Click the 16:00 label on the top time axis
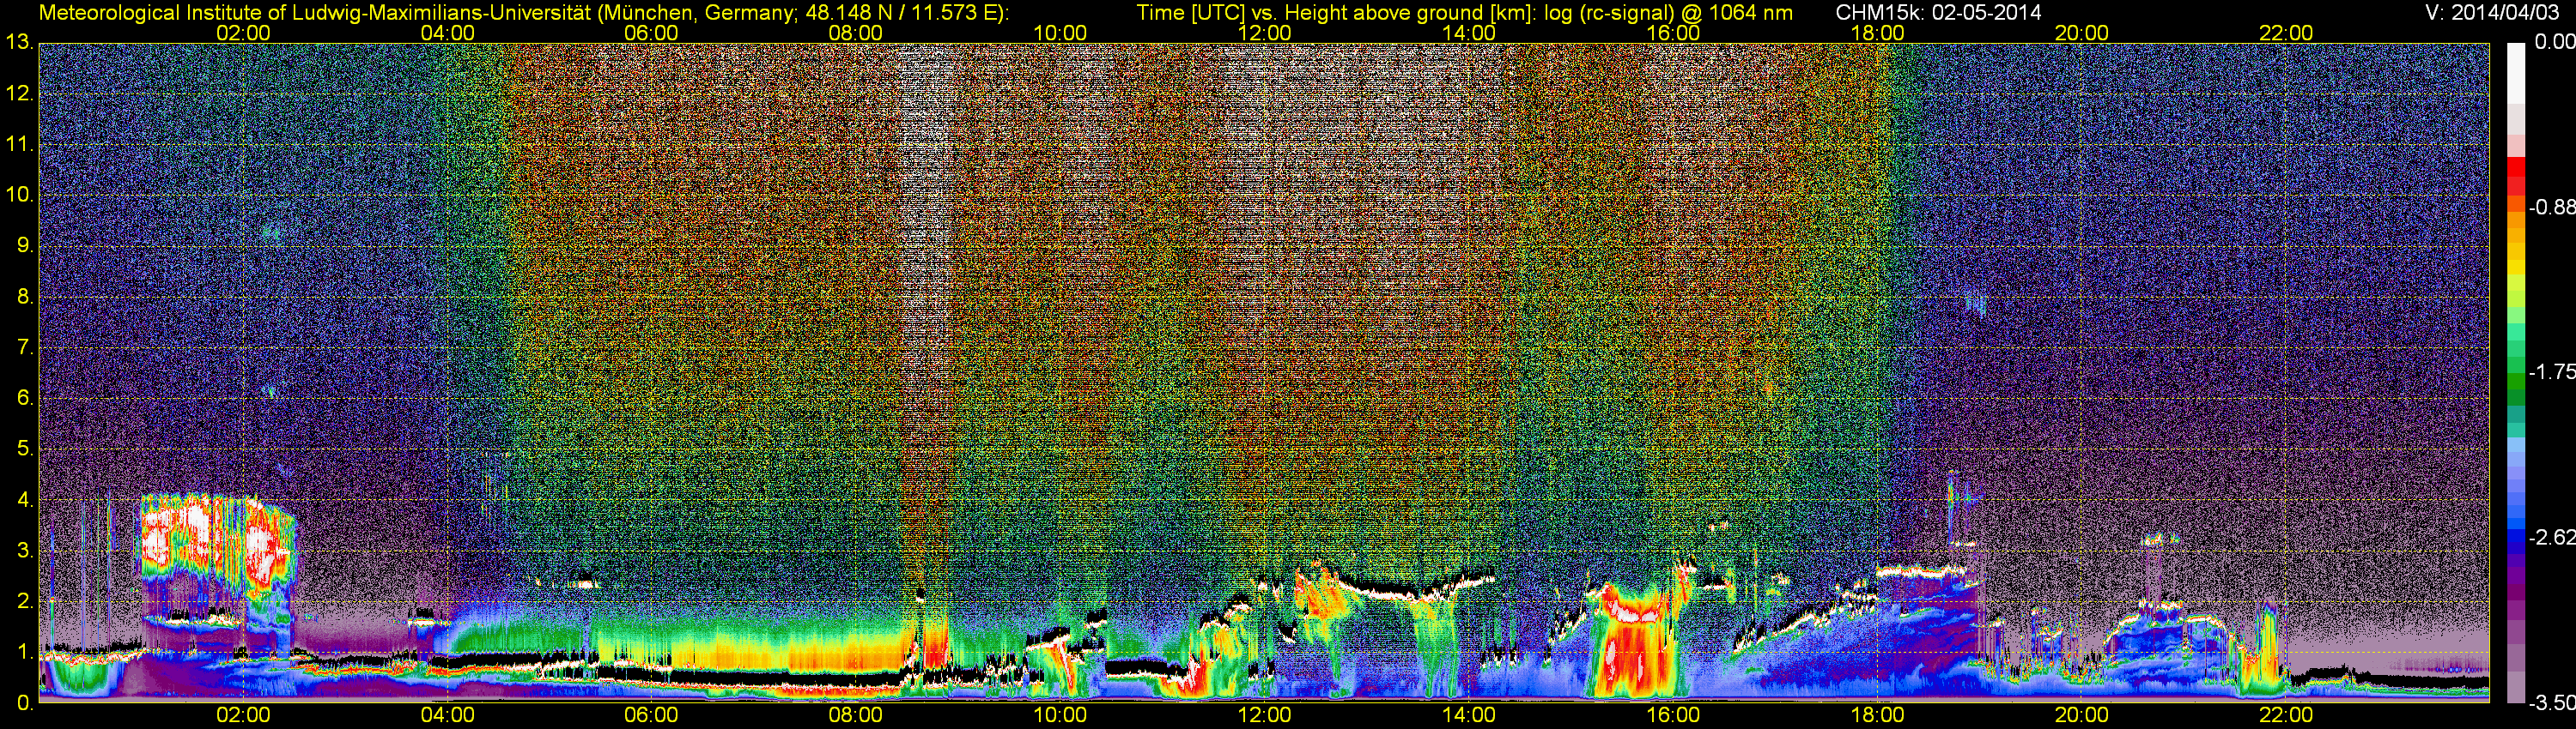This screenshot has width=2576, height=729. click(x=1673, y=33)
